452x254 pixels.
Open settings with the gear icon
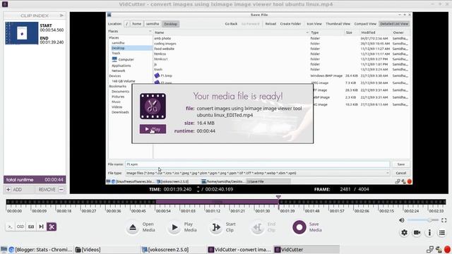coord(404,232)
